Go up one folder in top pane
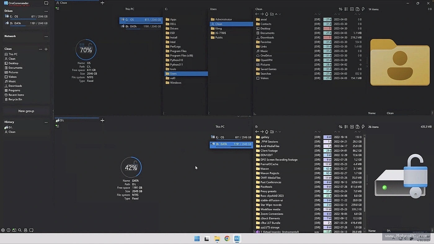 (267, 14)
